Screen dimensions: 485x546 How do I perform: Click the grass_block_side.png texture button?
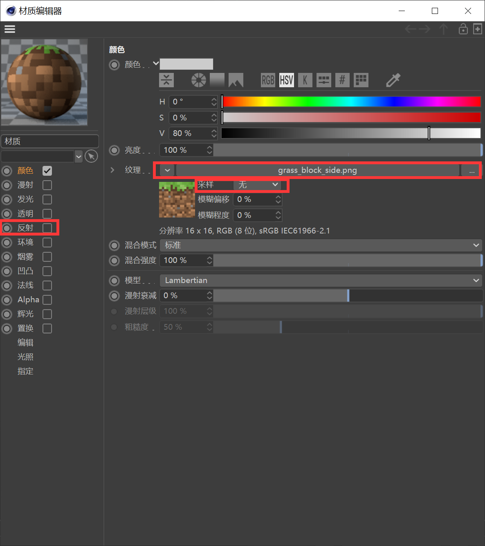click(318, 170)
